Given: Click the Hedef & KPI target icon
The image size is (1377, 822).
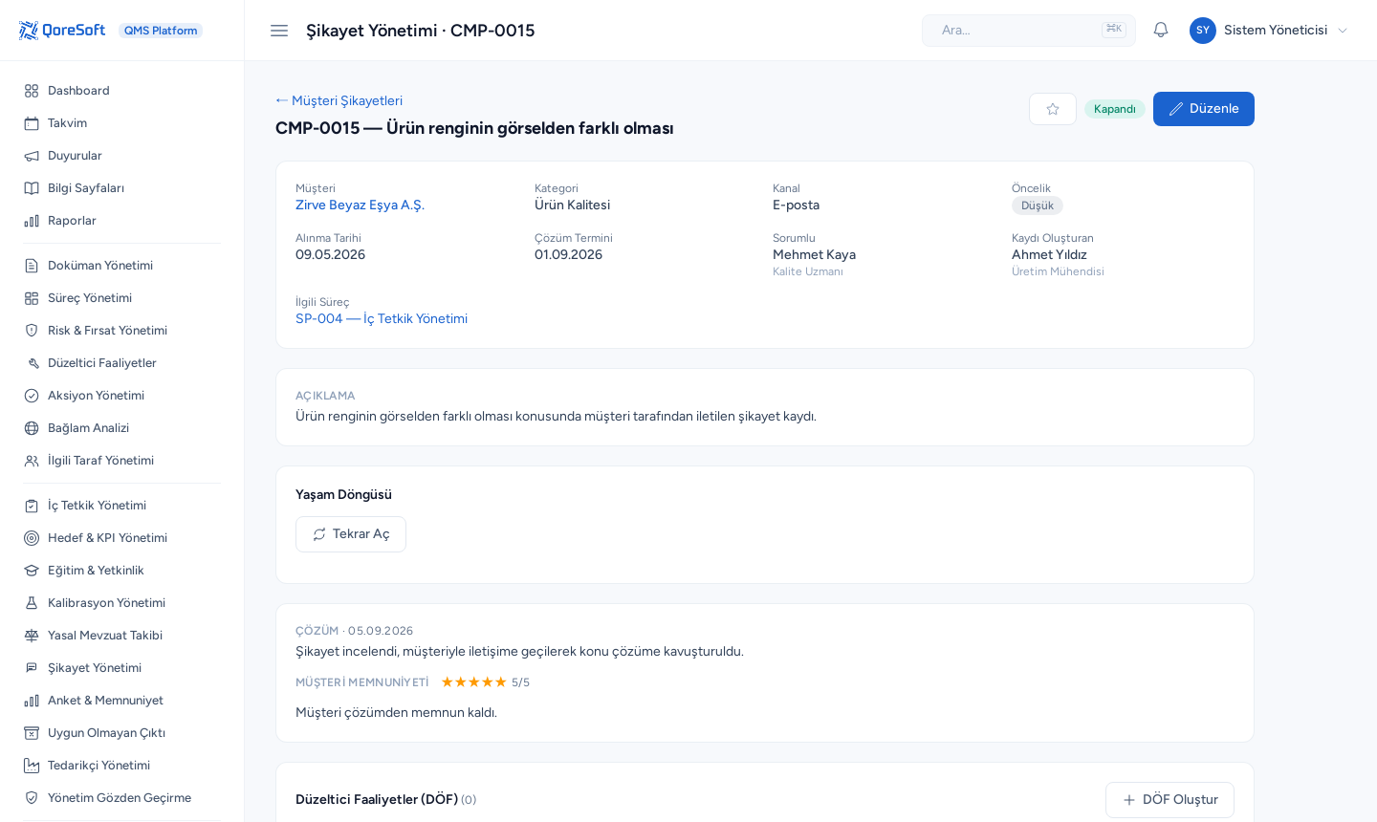Looking at the screenshot, I should click(x=32, y=538).
